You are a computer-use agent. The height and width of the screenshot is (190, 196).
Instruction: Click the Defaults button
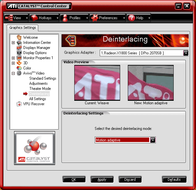click(174, 179)
